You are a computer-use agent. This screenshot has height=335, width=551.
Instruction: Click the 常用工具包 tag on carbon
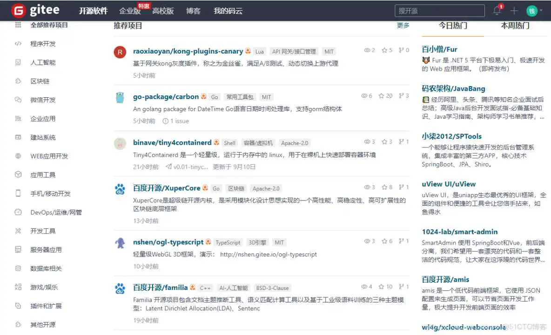pos(240,97)
